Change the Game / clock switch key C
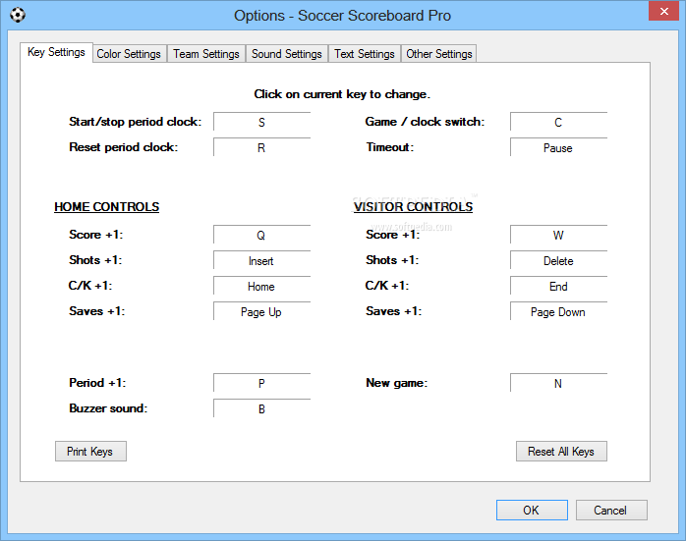This screenshot has width=686, height=541. click(x=558, y=122)
